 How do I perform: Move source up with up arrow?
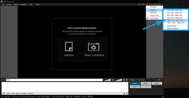pos(124,94)
